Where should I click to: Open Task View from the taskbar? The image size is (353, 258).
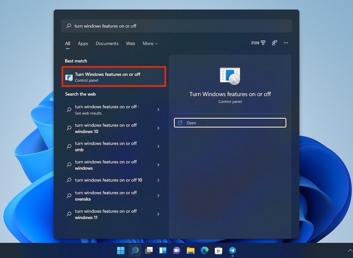(149, 250)
